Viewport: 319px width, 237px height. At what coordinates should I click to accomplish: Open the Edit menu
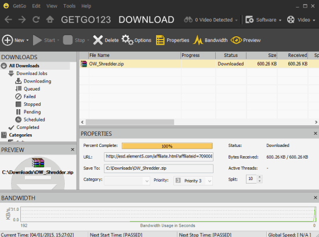pyautogui.click(x=36, y=6)
